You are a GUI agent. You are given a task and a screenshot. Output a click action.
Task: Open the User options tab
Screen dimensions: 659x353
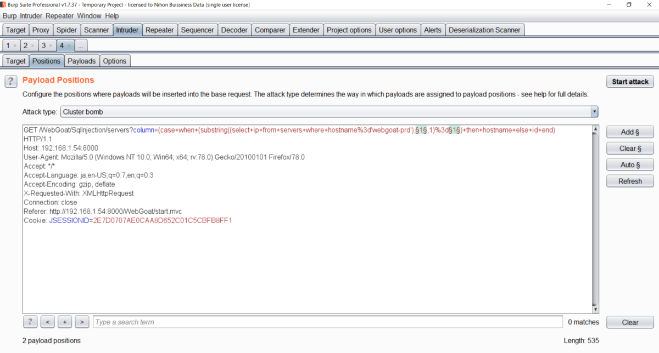point(398,30)
